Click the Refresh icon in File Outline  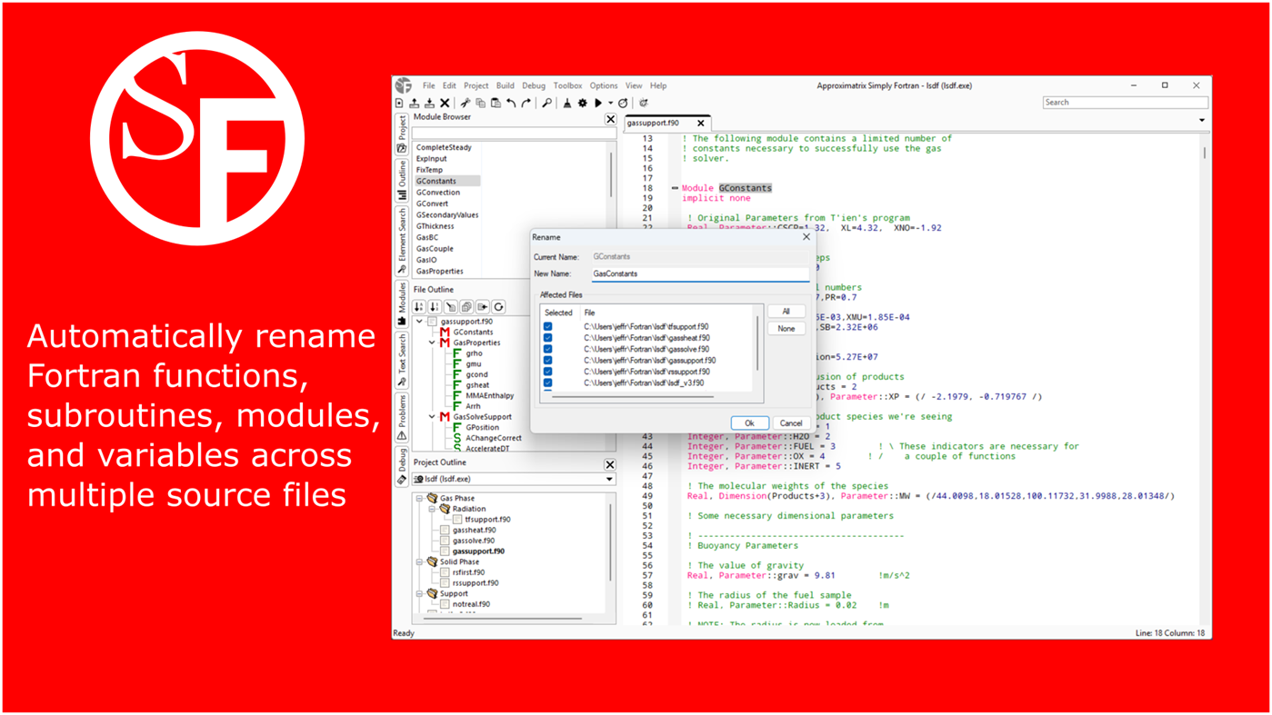click(498, 307)
